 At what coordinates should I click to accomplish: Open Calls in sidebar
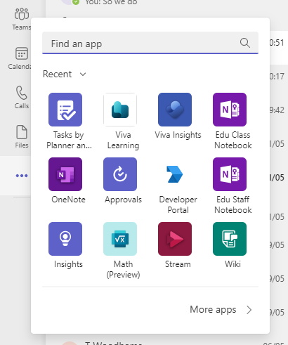pyautogui.click(x=22, y=97)
